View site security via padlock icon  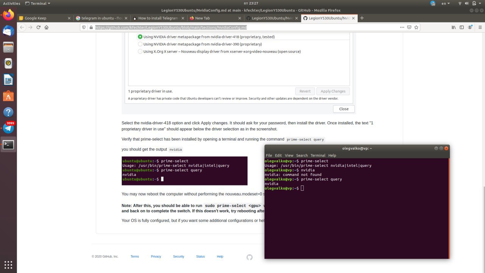tap(91, 27)
